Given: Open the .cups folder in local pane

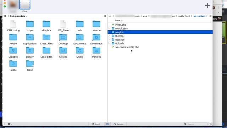Looking at the screenshot, I should (x=30, y=24).
